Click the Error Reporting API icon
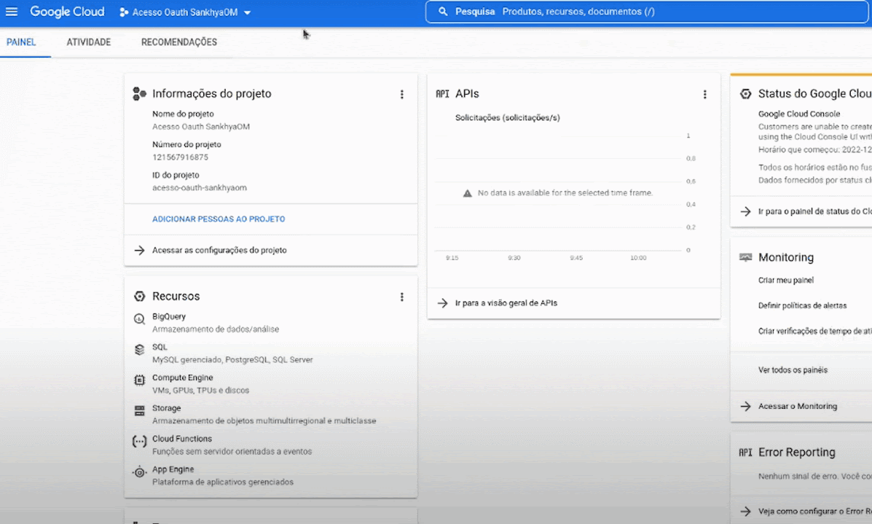Screen dimensions: 872x524 [745, 453]
